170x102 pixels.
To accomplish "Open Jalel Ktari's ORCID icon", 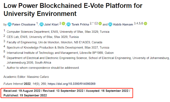I will tap(63, 24).
